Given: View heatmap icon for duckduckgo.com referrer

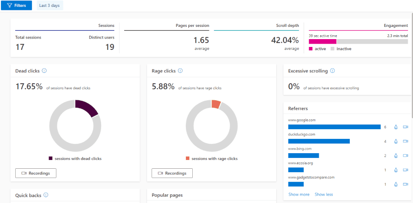Looking at the screenshot, I should point(395,141).
